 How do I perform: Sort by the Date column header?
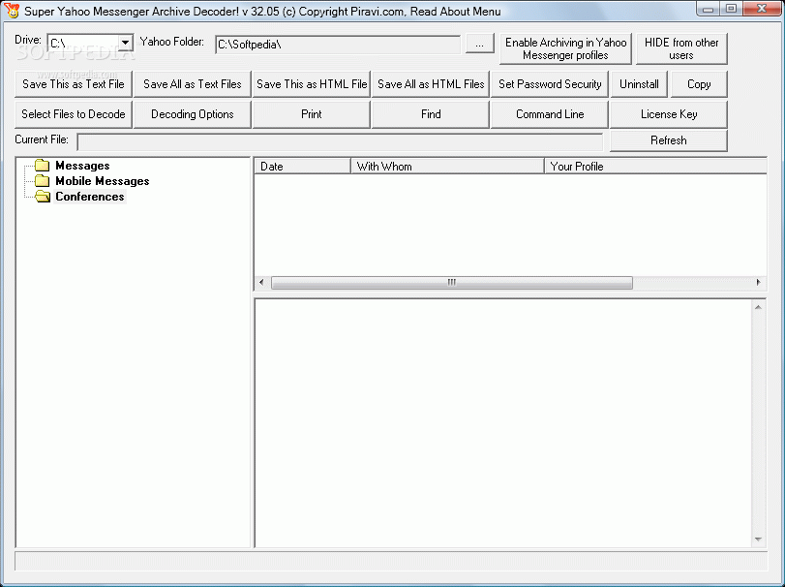[302, 167]
